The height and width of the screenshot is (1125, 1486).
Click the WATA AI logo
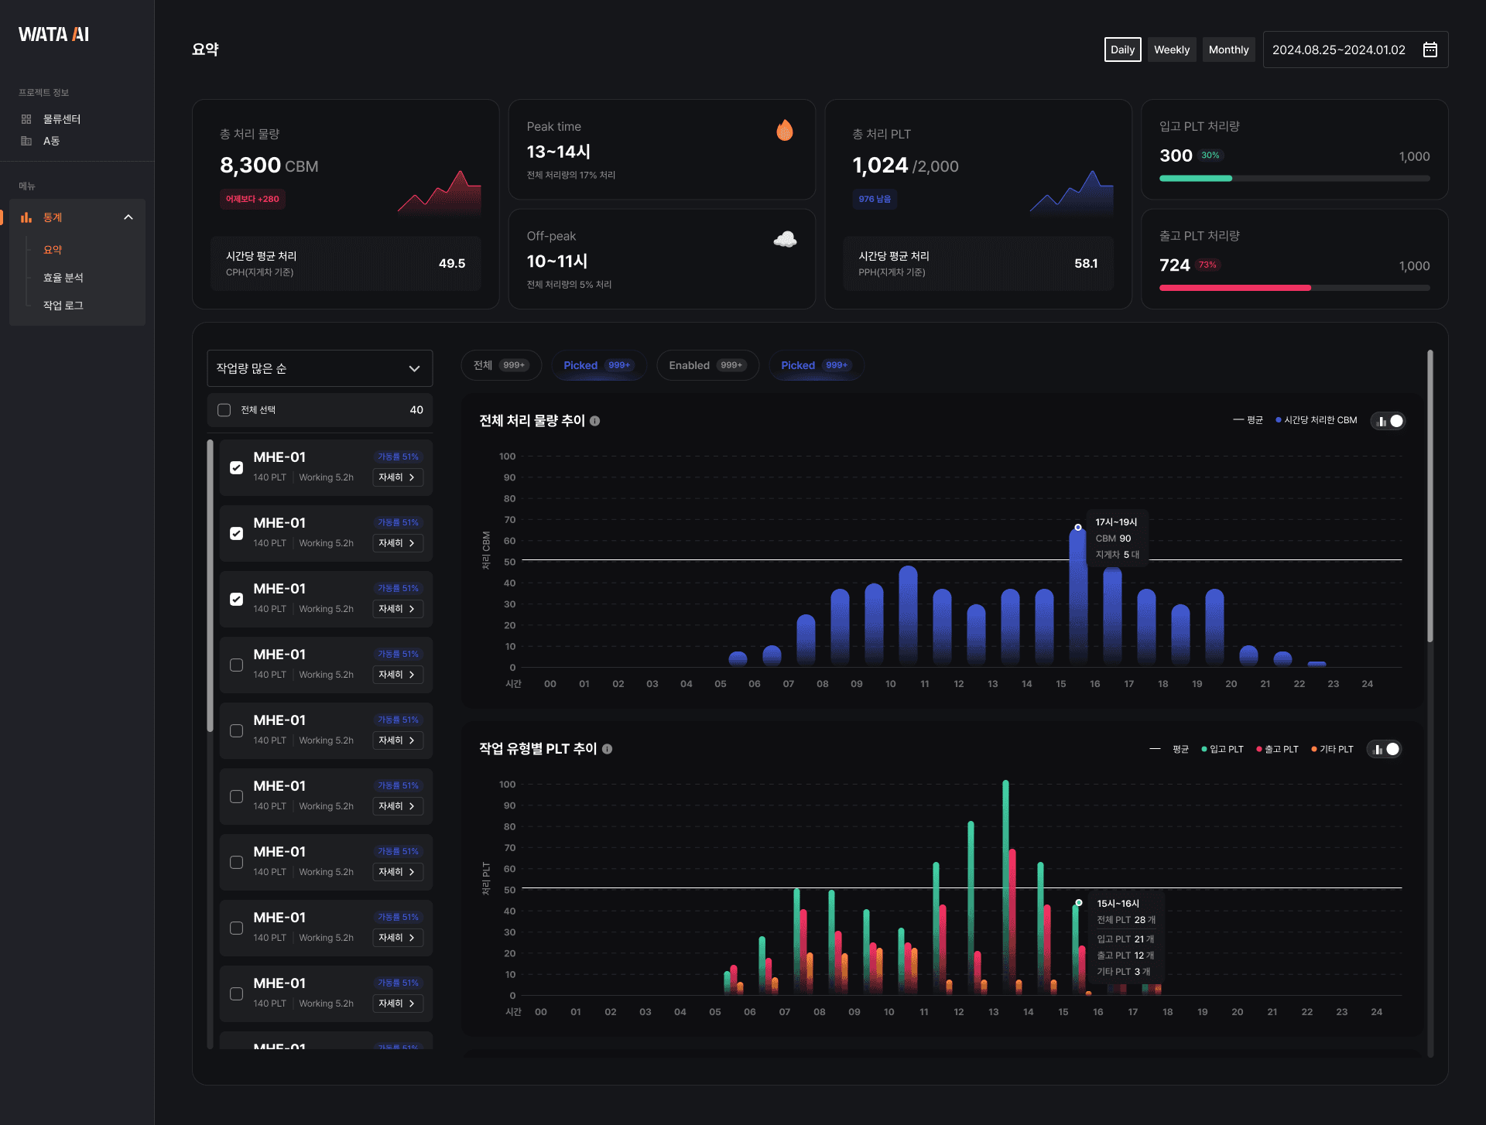click(53, 34)
